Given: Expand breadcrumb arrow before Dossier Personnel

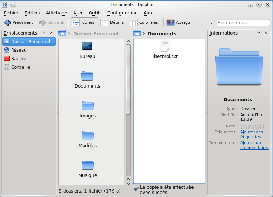Looking at the screenshot, I should 69,34.
